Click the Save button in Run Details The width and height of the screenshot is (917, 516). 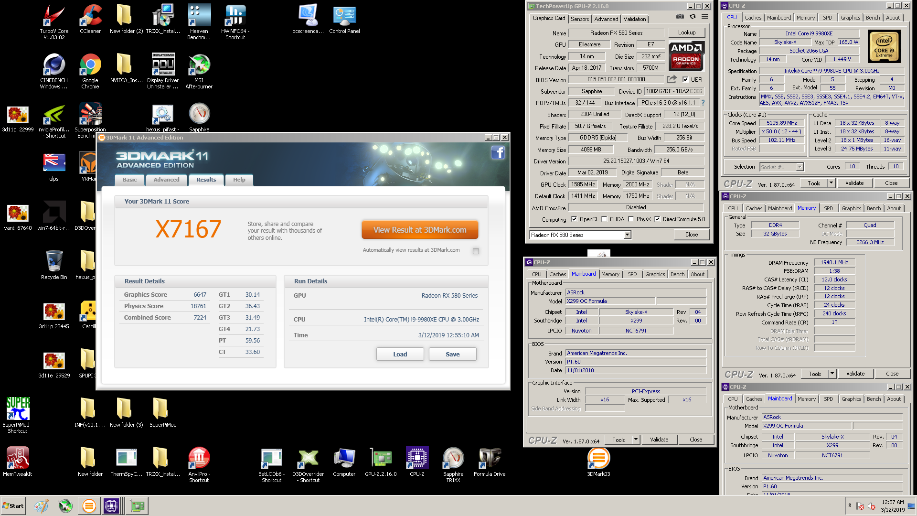(x=453, y=354)
